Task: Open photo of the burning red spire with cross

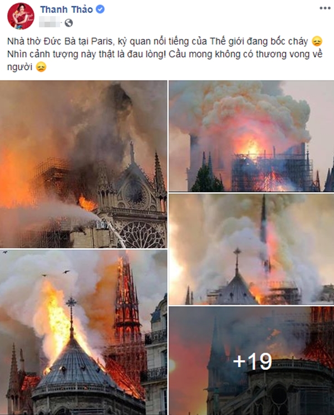Action: coord(83,333)
